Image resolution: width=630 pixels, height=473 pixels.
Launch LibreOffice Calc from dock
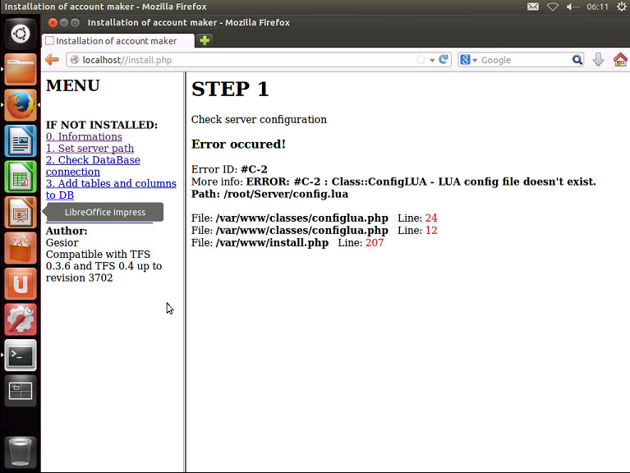(21, 177)
